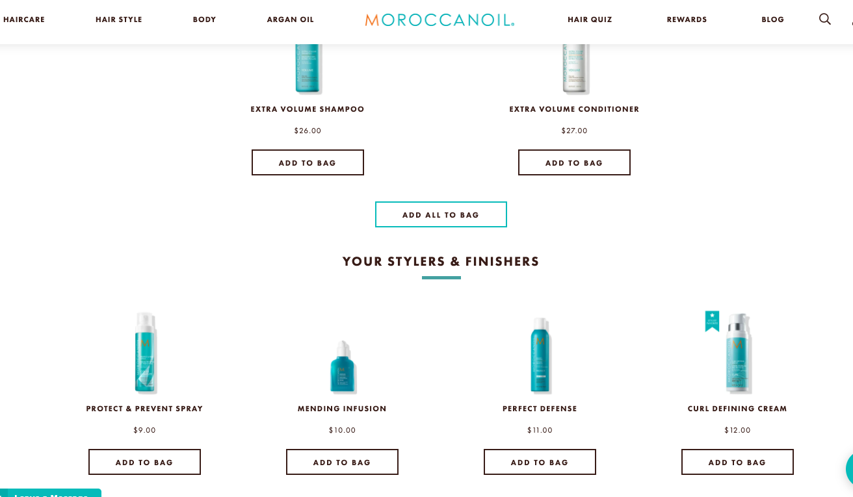Go to the Body menu
Image resolution: width=853 pixels, height=497 pixels.
204,19
